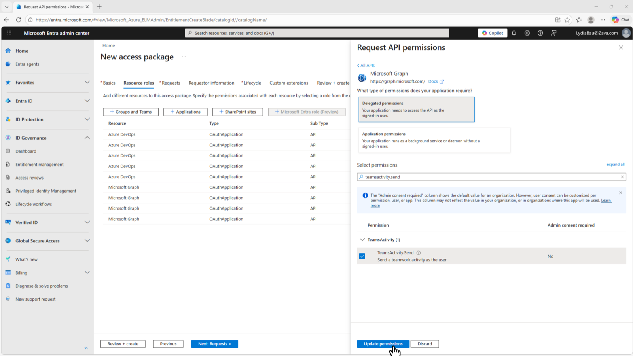
Task: Expand the Entra ID section
Action: (87, 101)
